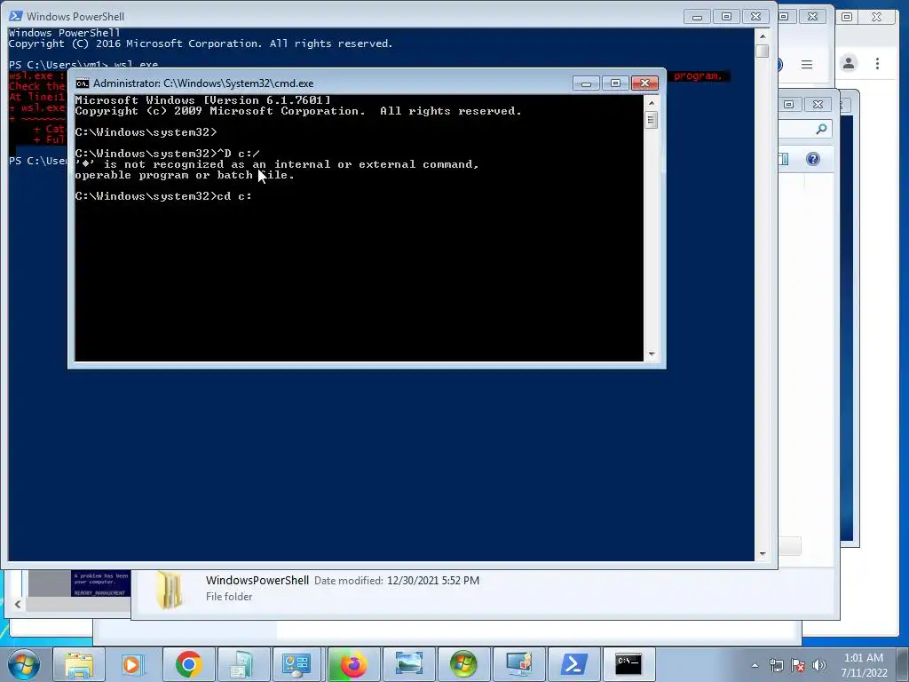The image size is (909, 682).
Task: Click the Date modified 12/30/2021 value
Action: coord(433,581)
